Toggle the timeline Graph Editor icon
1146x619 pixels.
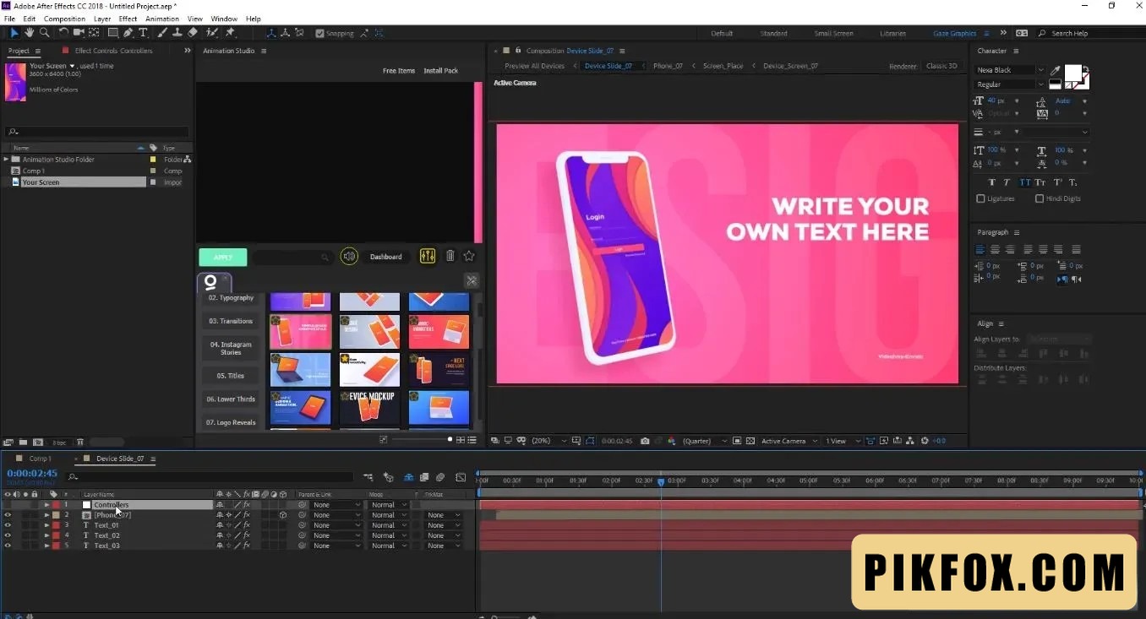point(461,477)
